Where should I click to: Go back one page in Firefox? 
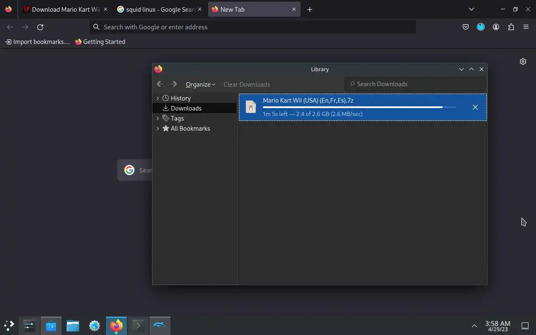point(10,27)
